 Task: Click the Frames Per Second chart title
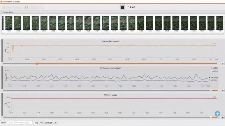(x=110, y=41)
